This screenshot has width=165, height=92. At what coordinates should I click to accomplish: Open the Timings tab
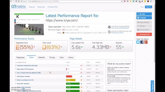pos(52,57)
